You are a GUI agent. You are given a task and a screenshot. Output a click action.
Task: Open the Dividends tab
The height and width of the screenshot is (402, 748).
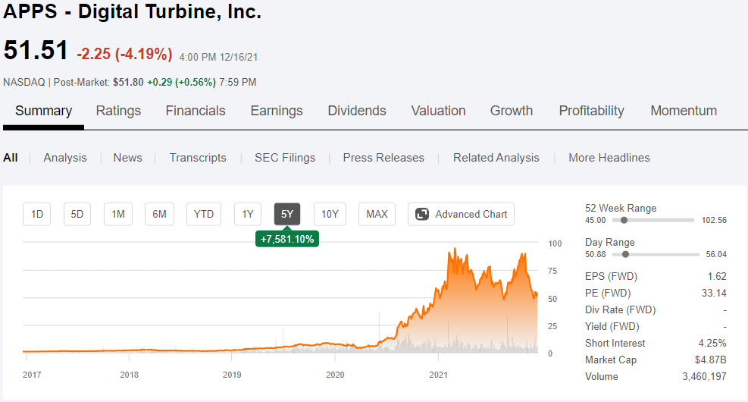(x=357, y=111)
